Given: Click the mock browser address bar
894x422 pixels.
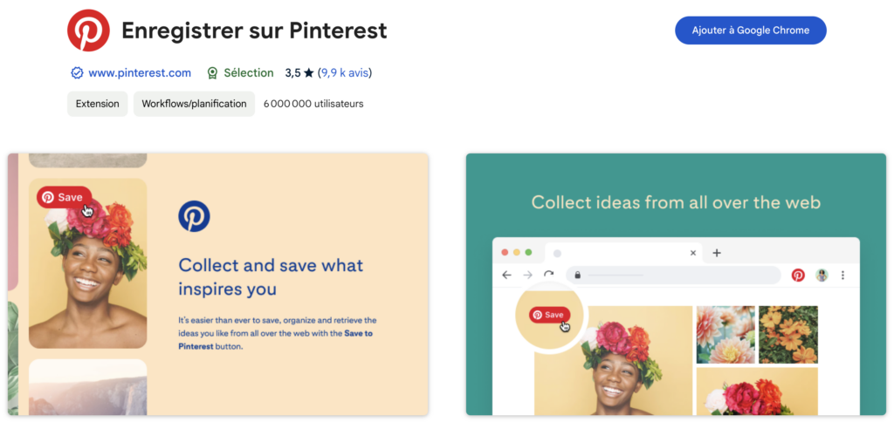Looking at the screenshot, I should tap(672, 275).
